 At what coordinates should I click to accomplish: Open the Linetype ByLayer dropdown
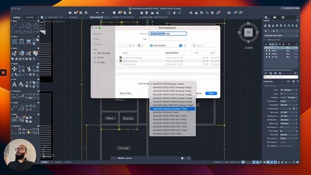pos(289,97)
